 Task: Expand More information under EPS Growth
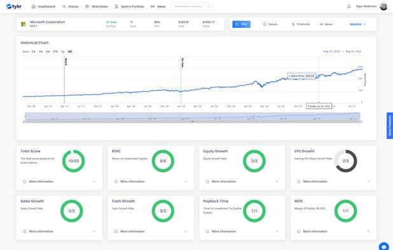(x=333, y=181)
